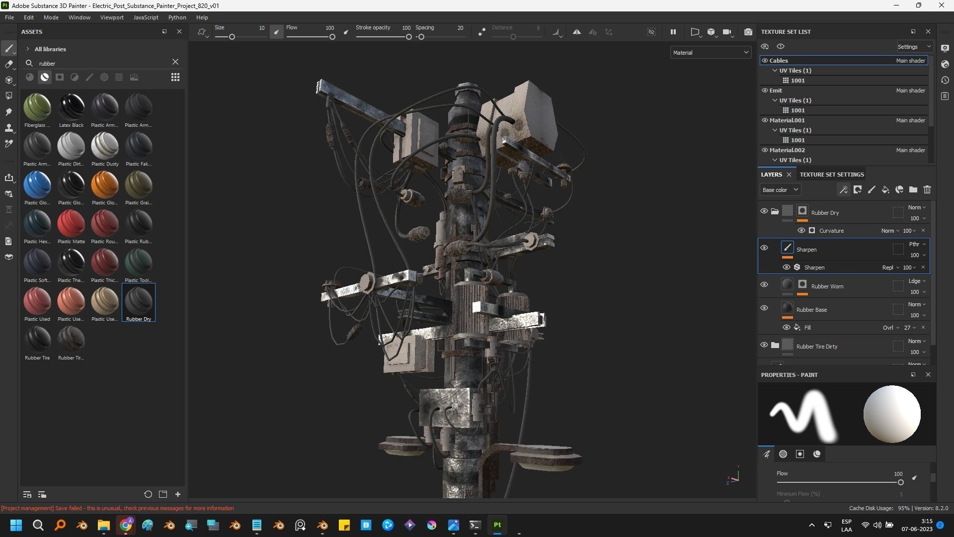This screenshot has width=954, height=537.
Task: Clear the rubber search text
Action: coord(175,62)
